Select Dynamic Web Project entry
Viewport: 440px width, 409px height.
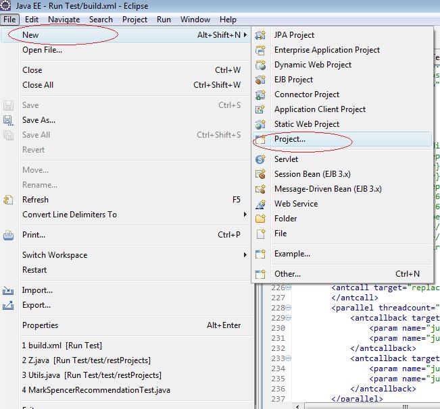[343, 65]
